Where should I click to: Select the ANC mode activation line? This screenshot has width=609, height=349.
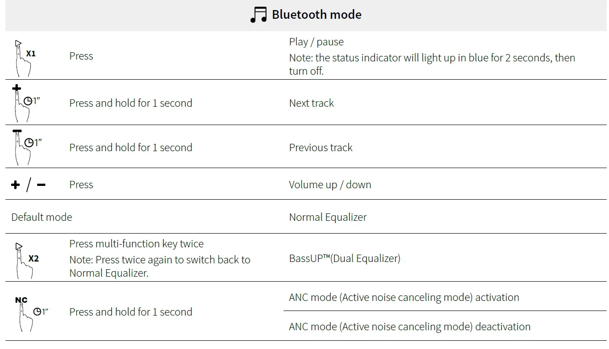(x=404, y=297)
